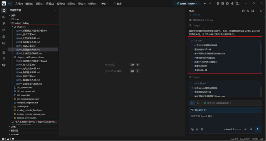Open the 文件(F) menu
266x141 pixels.
pos(19,3)
